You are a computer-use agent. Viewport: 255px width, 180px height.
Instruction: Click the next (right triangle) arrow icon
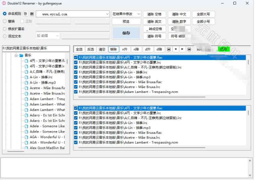point(182,49)
